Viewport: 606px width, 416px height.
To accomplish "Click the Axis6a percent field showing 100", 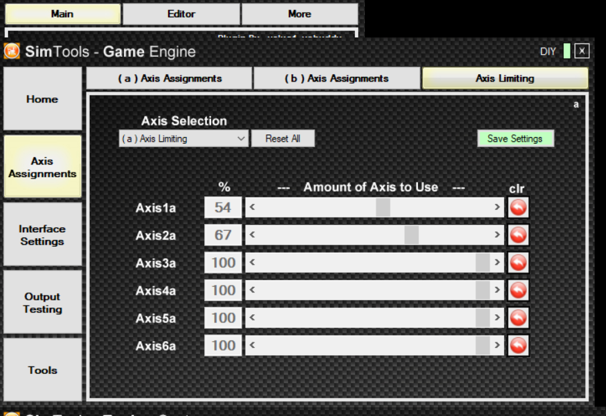I will (223, 345).
